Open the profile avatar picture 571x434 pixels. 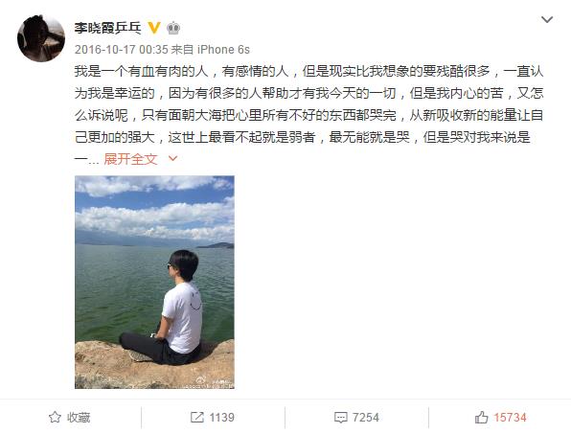[x=41, y=38]
